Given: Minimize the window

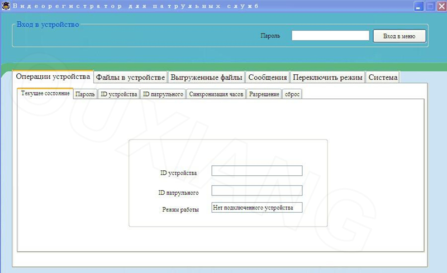Looking at the screenshot, I should 419,6.
